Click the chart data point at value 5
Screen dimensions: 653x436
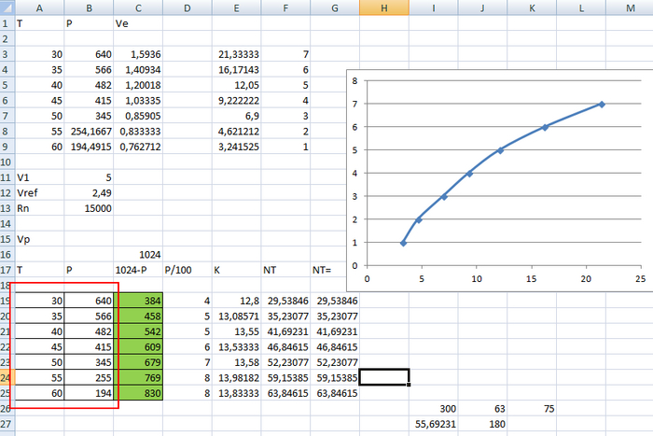(x=500, y=150)
